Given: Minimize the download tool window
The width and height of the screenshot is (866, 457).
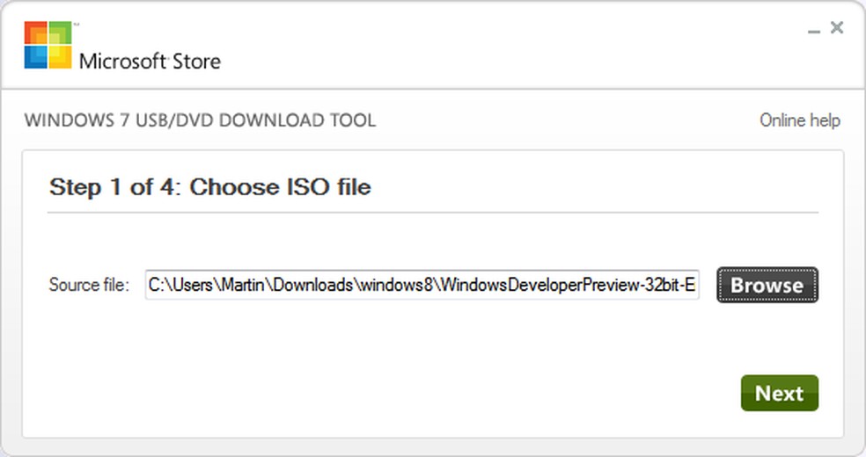Looking at the screenshot, I should pyautogui.click(x=814, y=31).
